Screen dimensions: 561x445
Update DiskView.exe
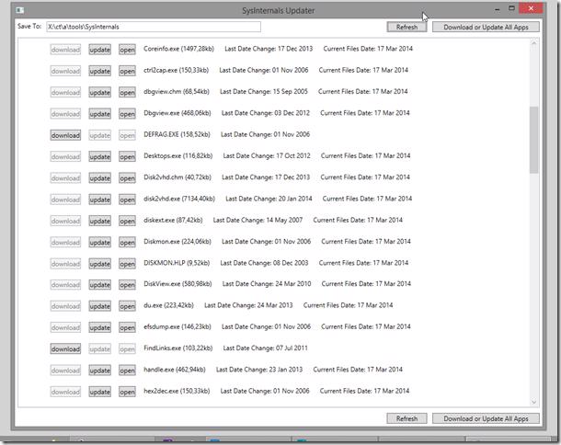pos(100,285)
